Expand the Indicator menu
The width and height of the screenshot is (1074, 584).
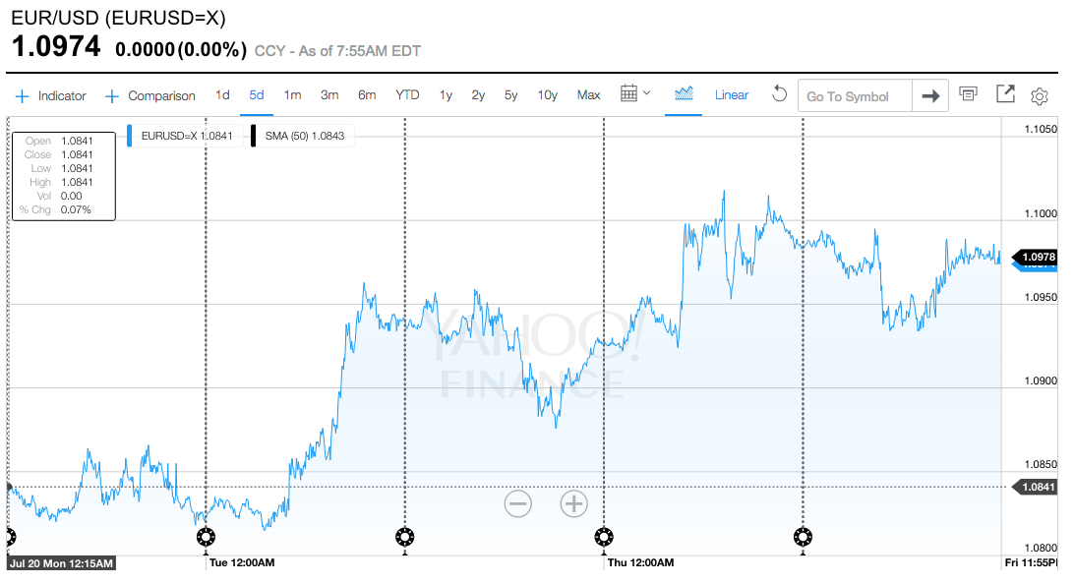point(51,96)
